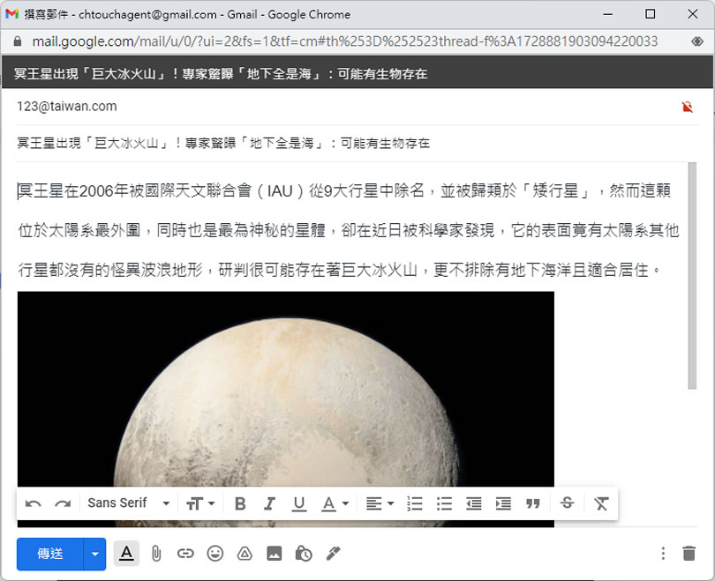Toggle the formatting options bar
The image size is (715, 581).
126,554
